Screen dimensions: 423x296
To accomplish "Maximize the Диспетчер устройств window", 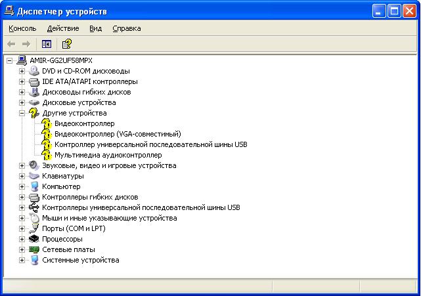I will [394, 11].
